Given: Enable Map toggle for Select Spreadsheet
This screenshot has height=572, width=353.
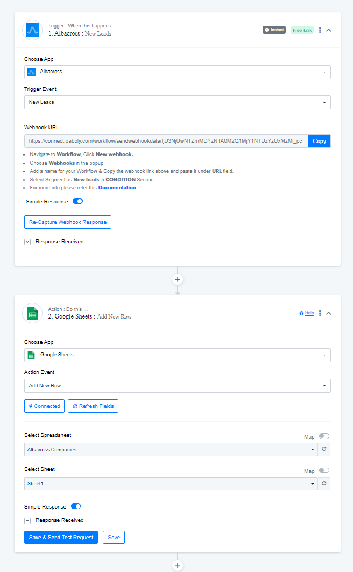Looking at the screenshot, I should pyautogui.click(x=324, y=436).
